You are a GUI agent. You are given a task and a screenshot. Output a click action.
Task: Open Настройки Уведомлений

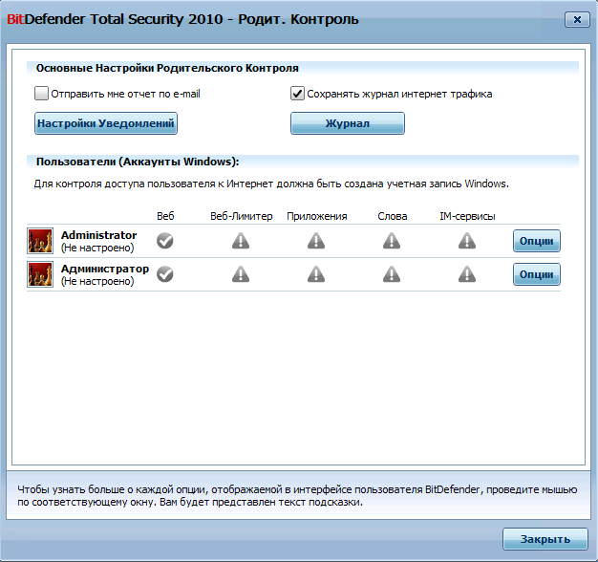(106, 123)
